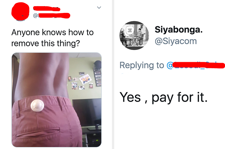Click the redacted @ handle under poster name

[51, 15]
